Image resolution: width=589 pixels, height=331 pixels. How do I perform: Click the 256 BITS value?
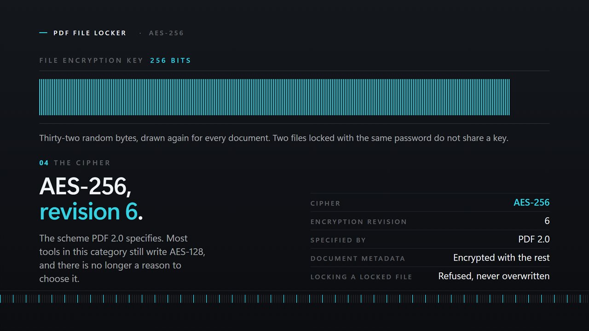(x=170, y=60)
